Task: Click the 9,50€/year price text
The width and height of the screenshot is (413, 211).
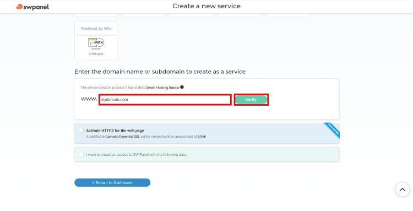Action: click(96, 54)
